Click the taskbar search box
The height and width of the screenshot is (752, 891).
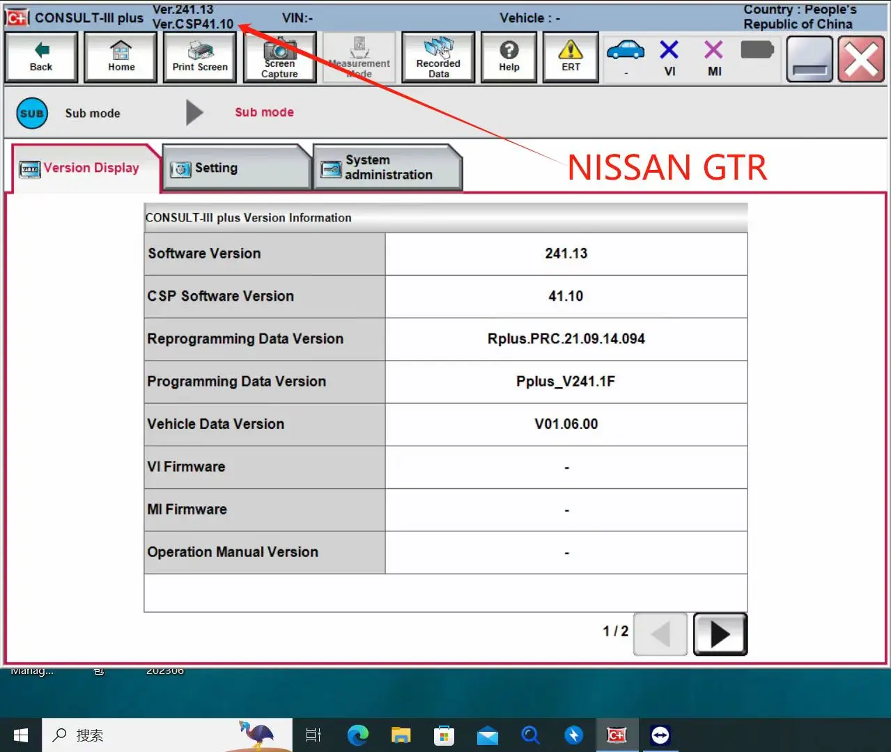(x=167, y=735)
